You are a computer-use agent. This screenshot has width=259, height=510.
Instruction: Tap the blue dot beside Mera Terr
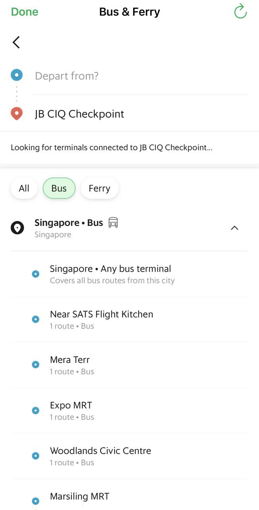pyautogui.click(x=36, y=365)
